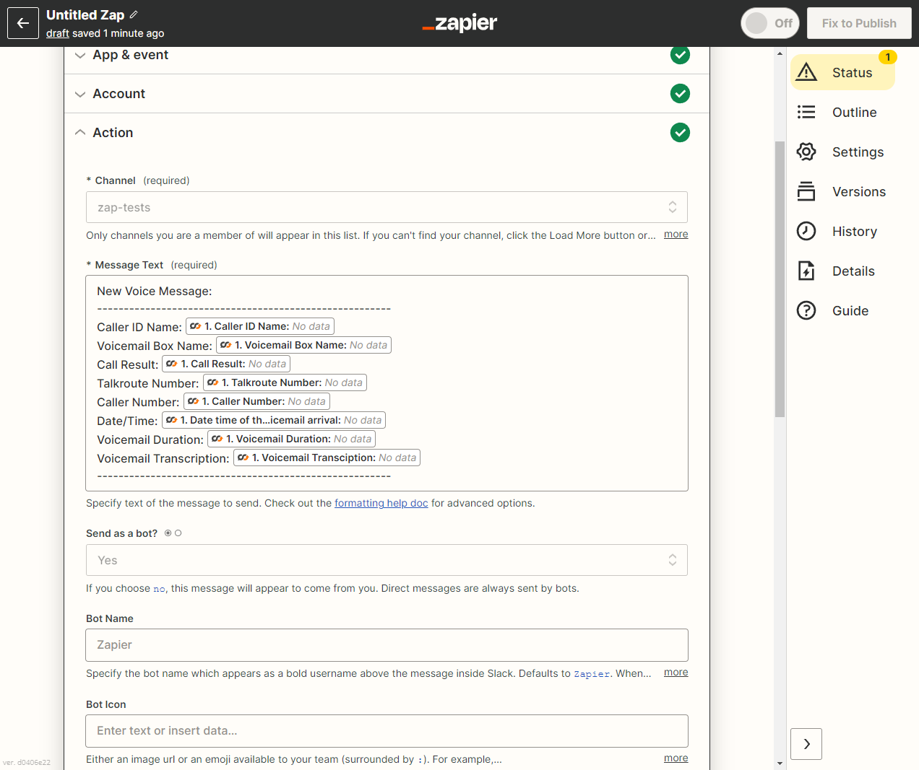Viewport: 919px width, 770px height.
Task: Click the Date time of voicemail arrival pill
Action: [x=274, y=420]
